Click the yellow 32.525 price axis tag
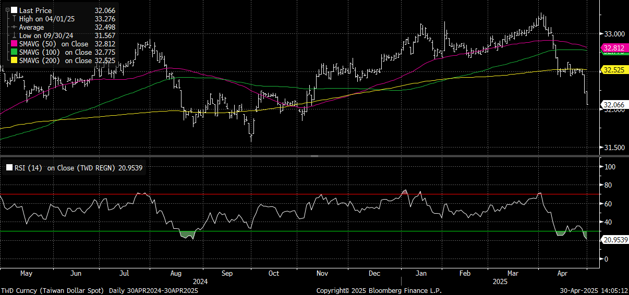This screenshot has height=295, width=629. (614, 69)
